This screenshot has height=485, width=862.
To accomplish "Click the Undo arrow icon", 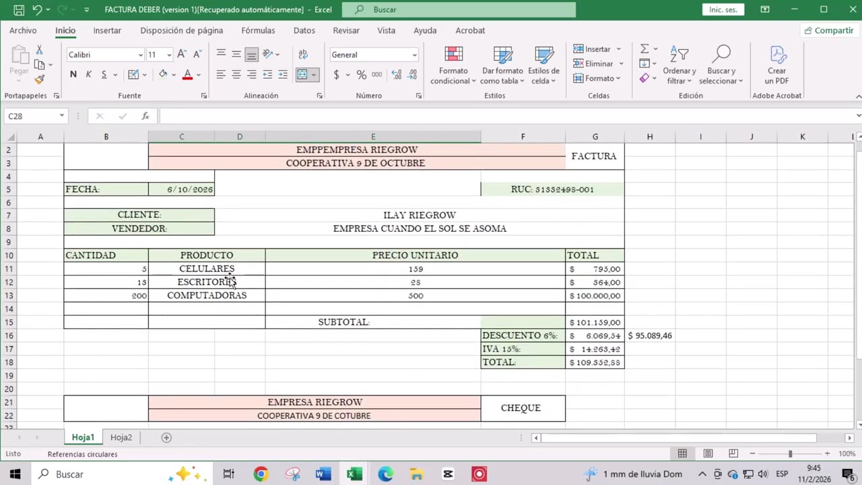I will (37, 9).
